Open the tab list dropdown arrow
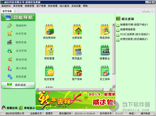This screenshot has width=156, height=116. coord(152,11)
